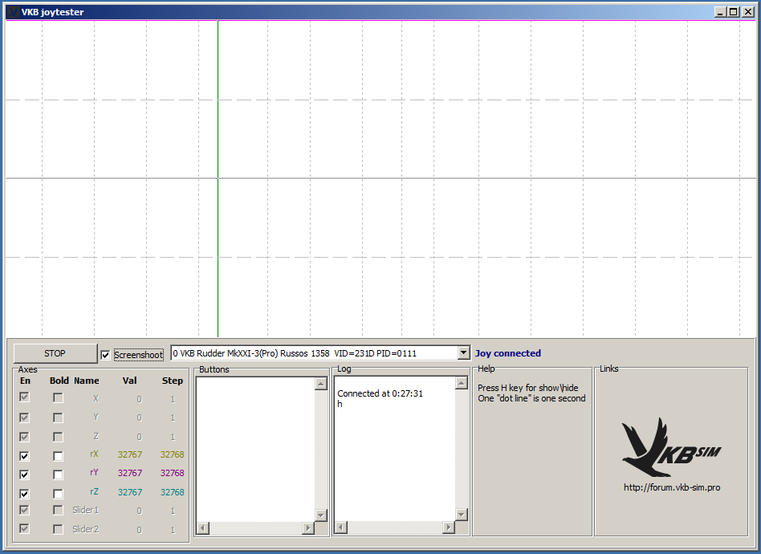Enable Bold for the rY axis

click(x=58, y=475)
